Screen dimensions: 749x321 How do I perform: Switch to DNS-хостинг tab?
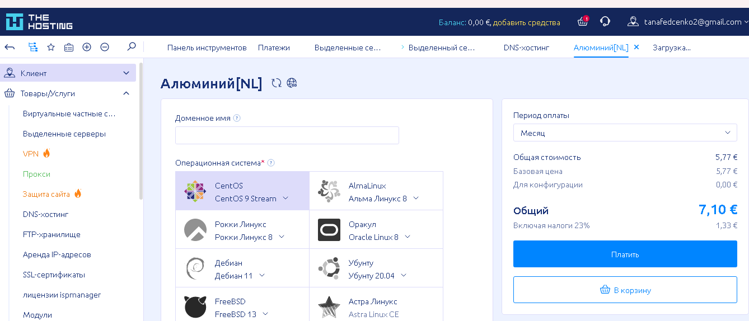tap(526, 48)
